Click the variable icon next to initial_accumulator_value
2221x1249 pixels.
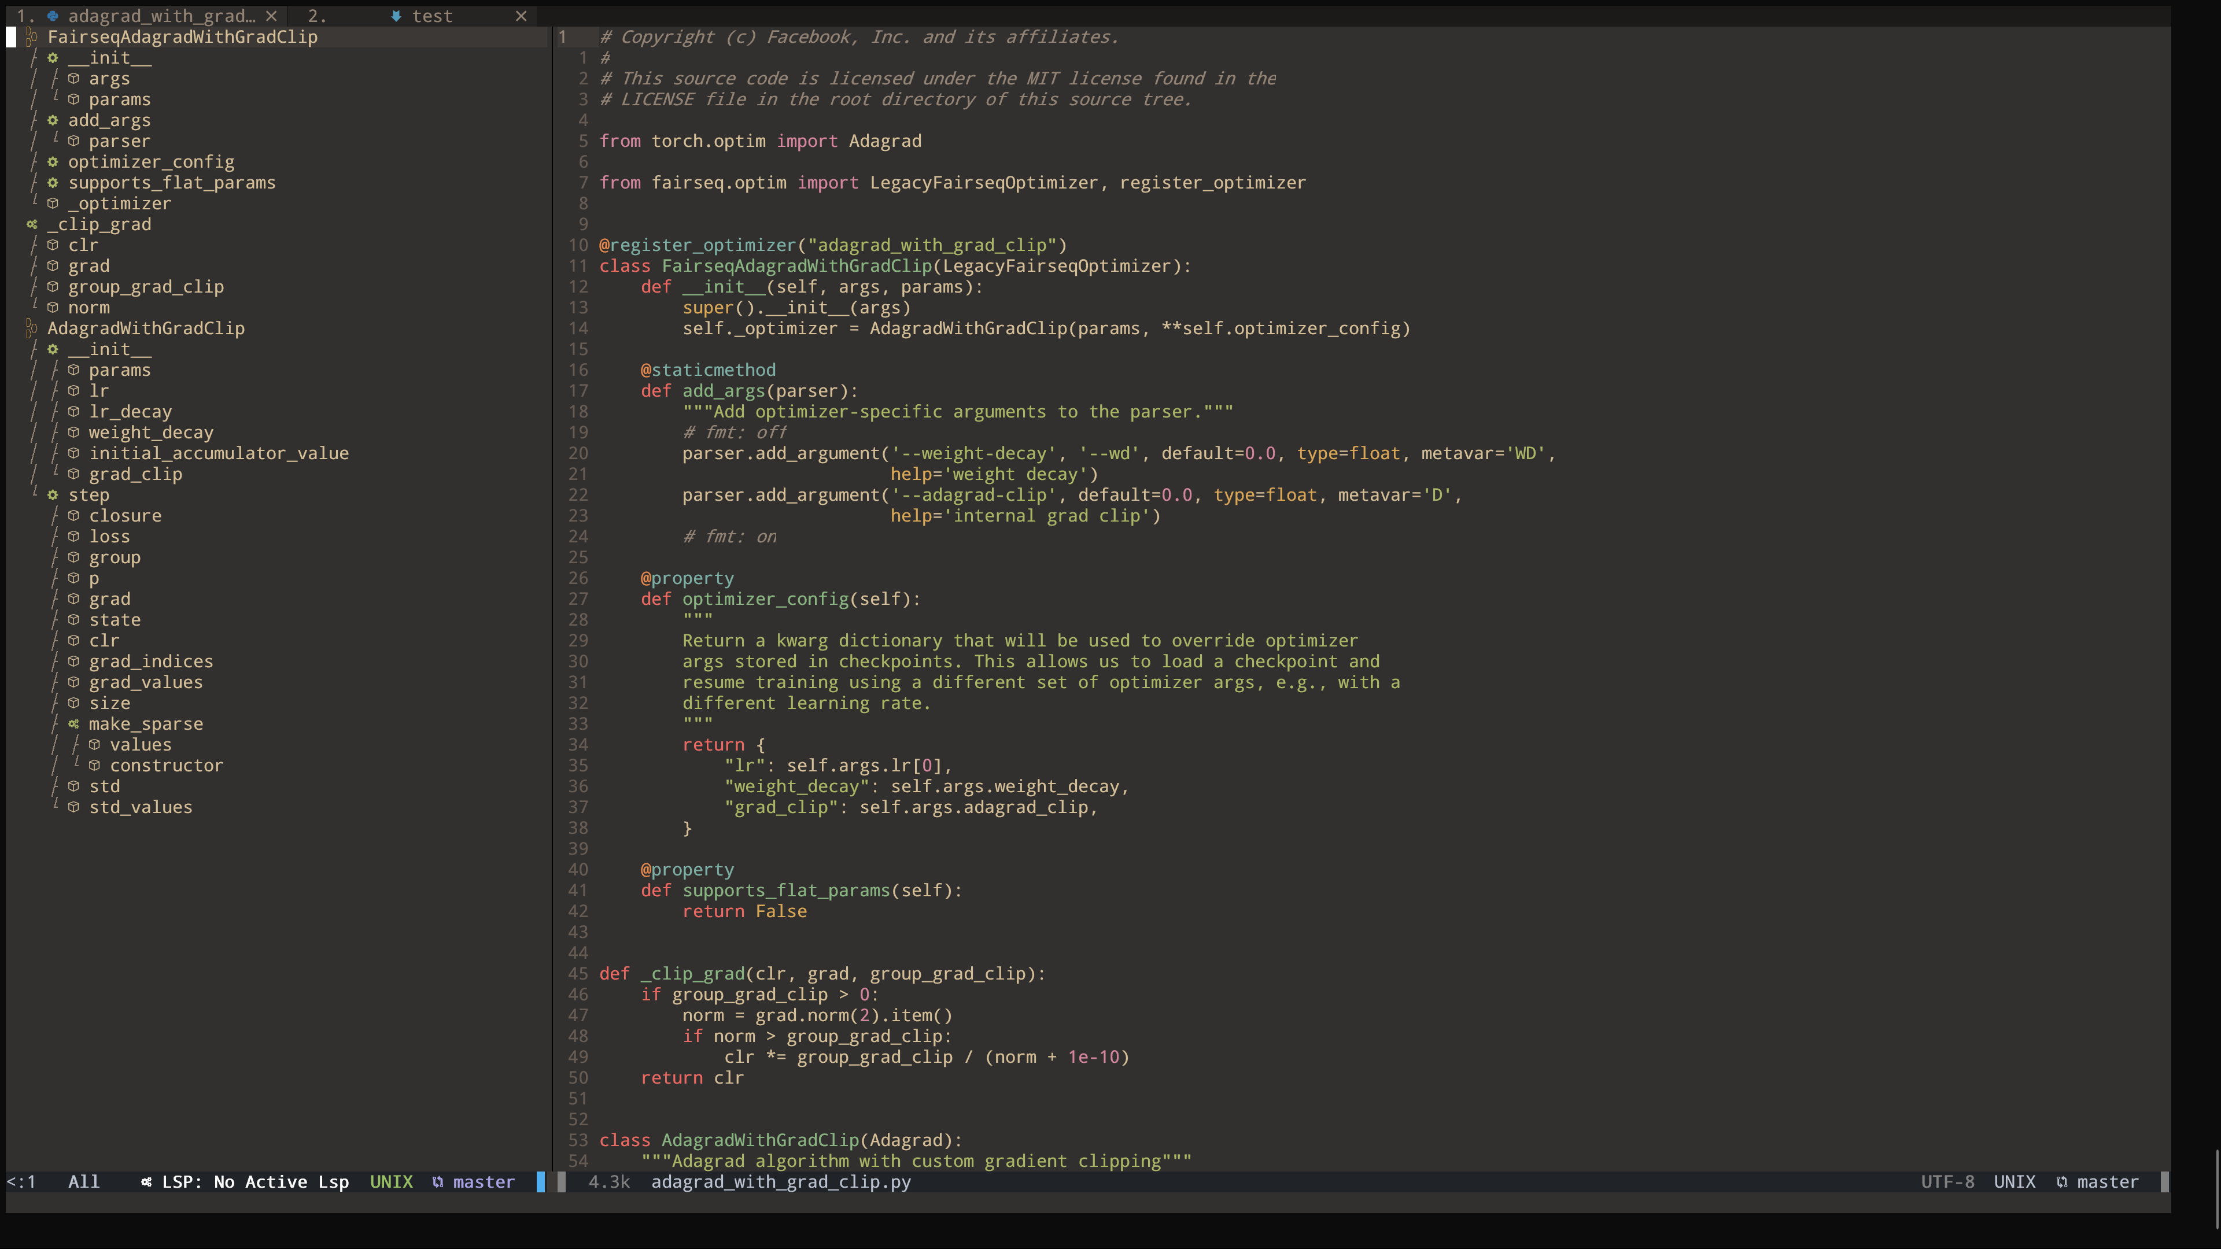tap(73, 453)
